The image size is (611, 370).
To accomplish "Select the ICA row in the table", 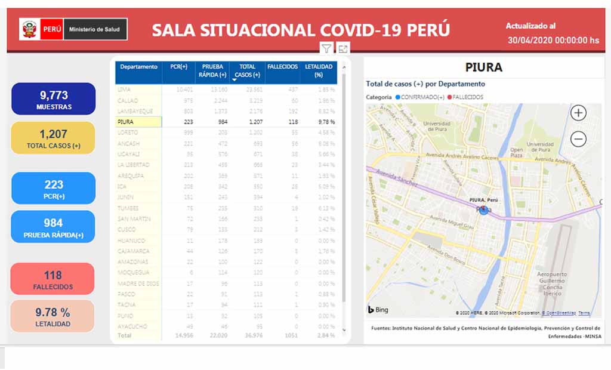I will point(226,187).
